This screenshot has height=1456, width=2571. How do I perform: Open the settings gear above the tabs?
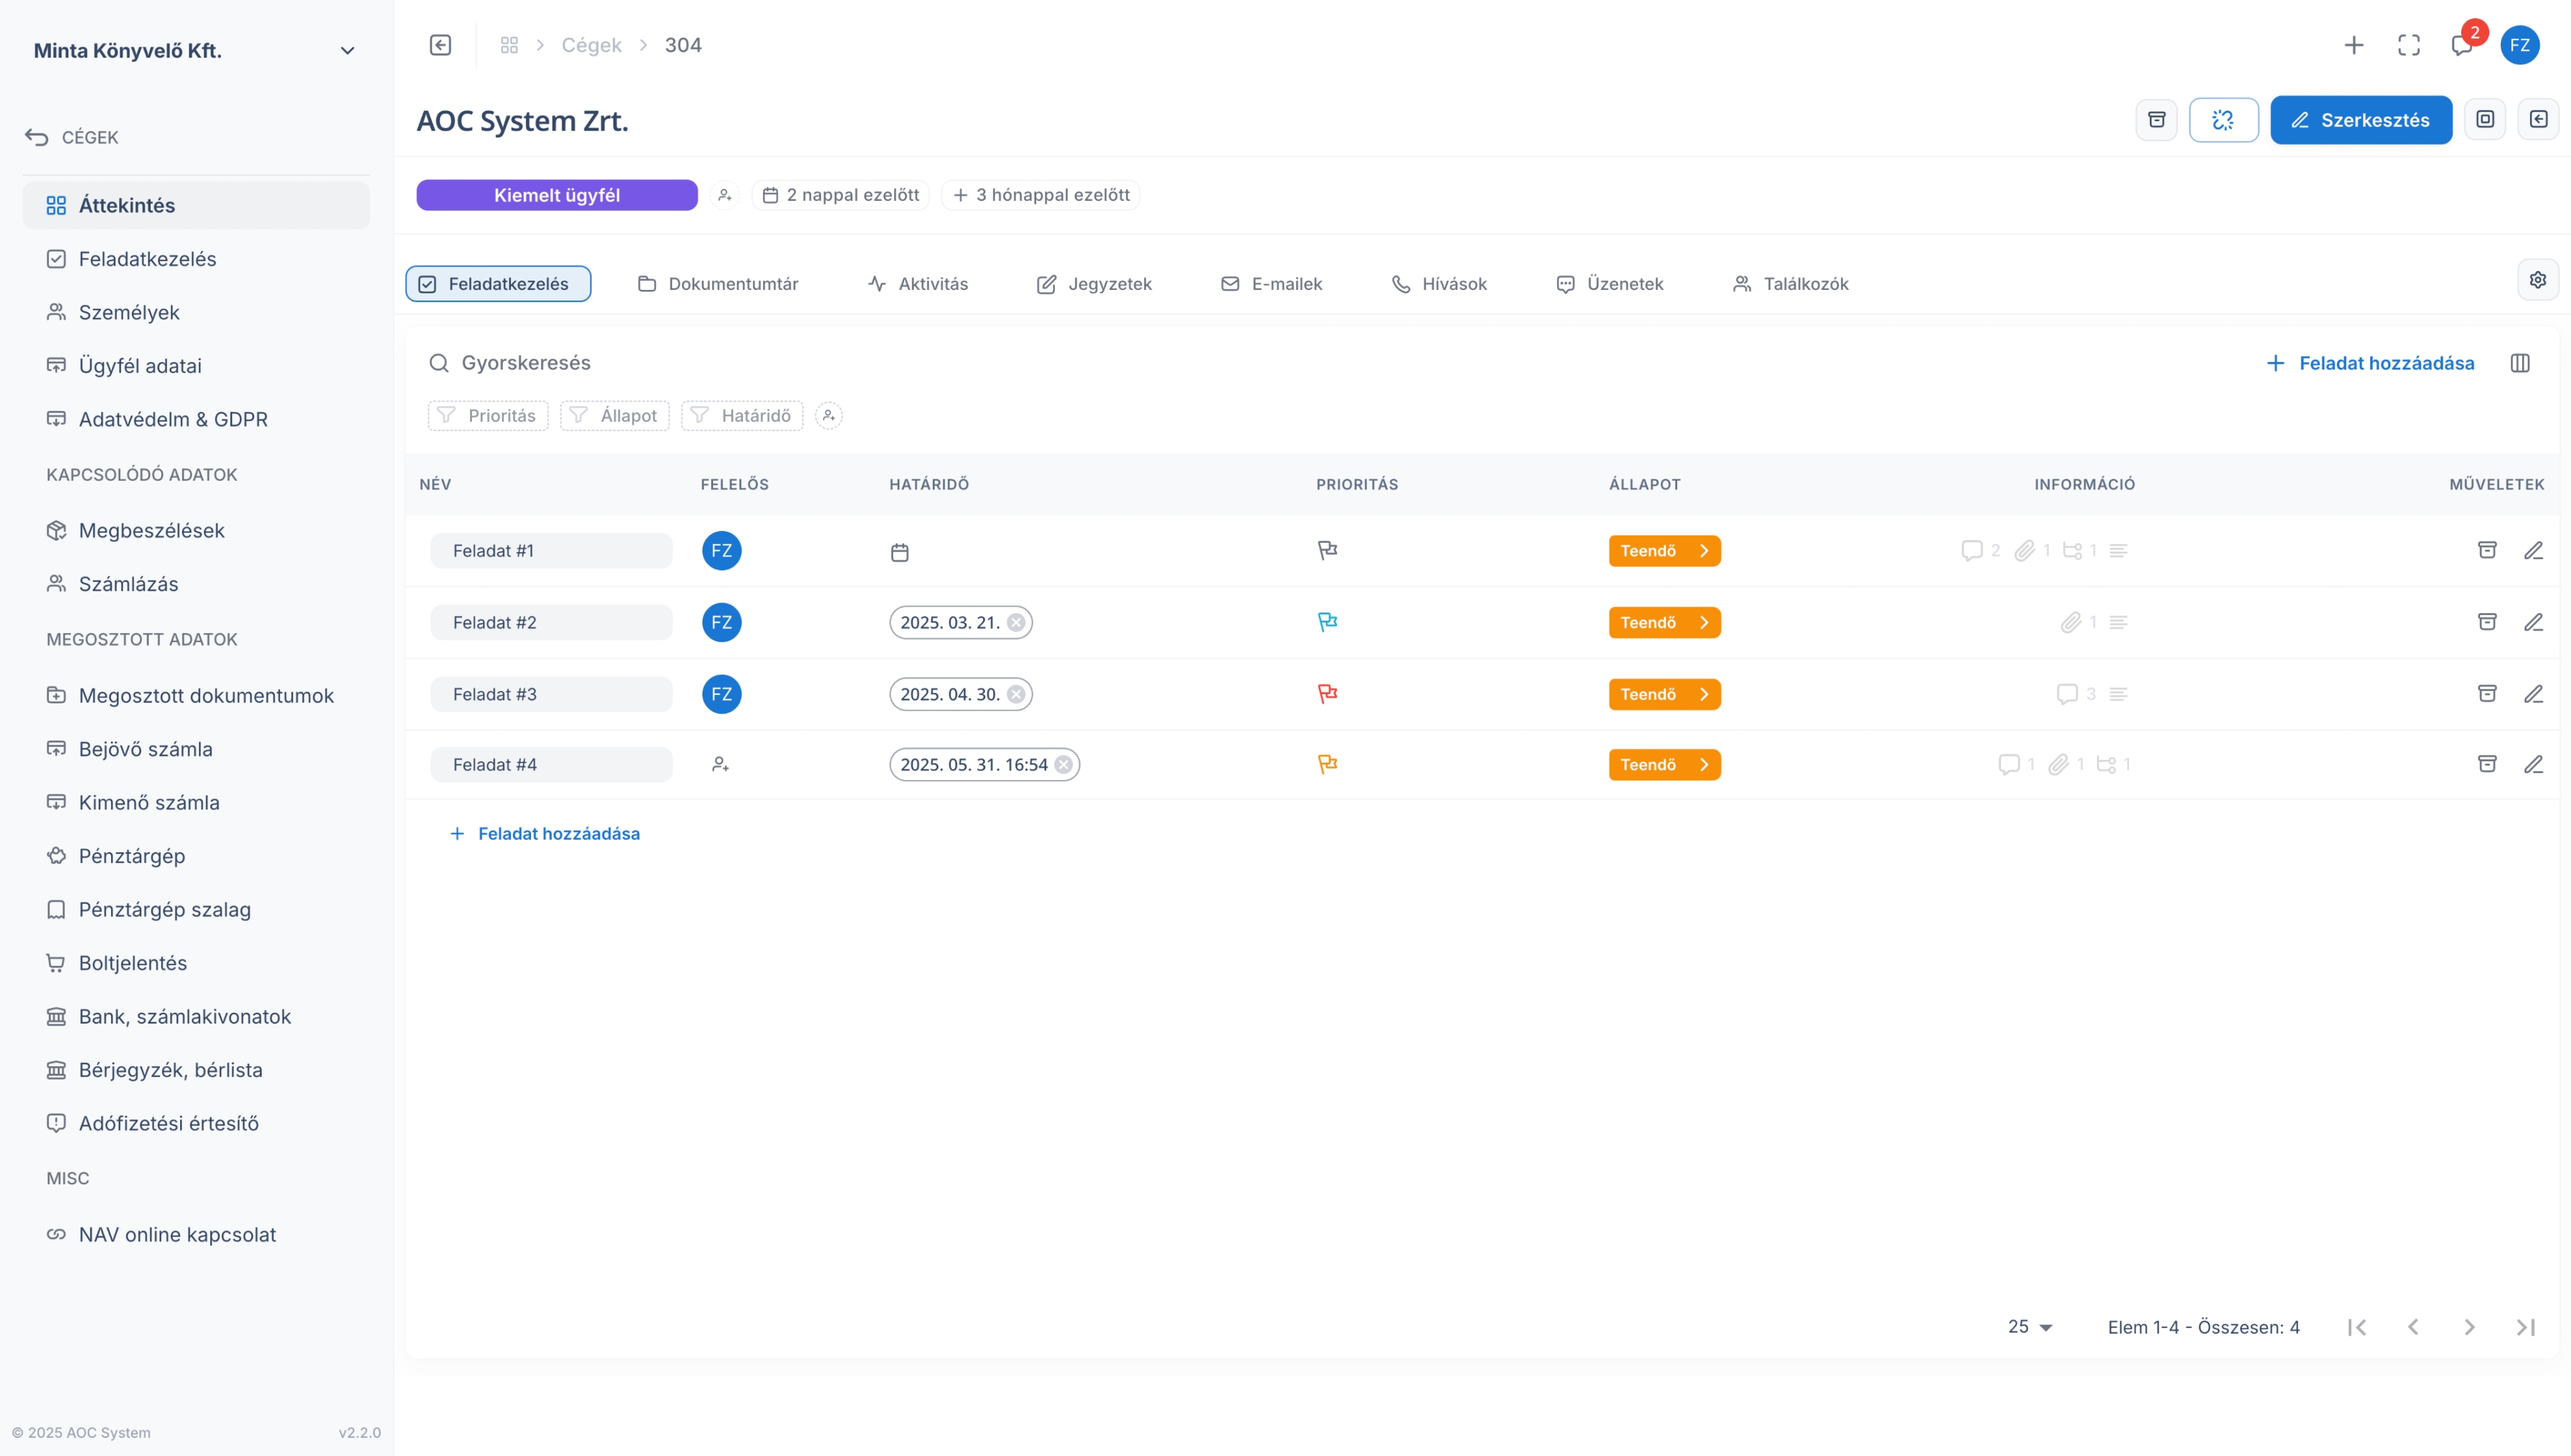click(2537, 279)
